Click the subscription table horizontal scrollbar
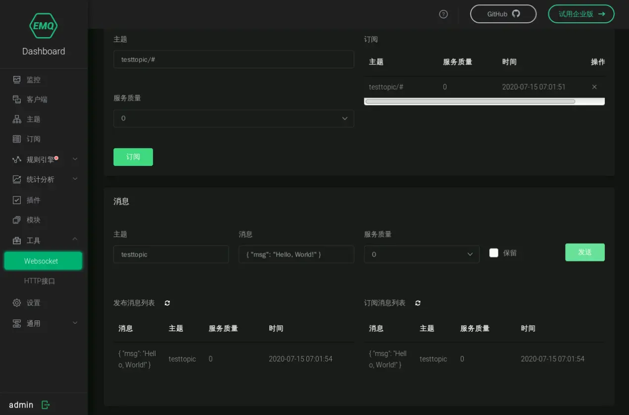The height and width of the screenshot is (415, 629). pyautogui.click(x=470, y=102)
